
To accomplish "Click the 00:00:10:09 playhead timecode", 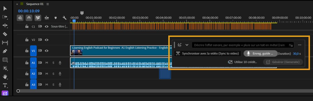I will click(29, 11).
